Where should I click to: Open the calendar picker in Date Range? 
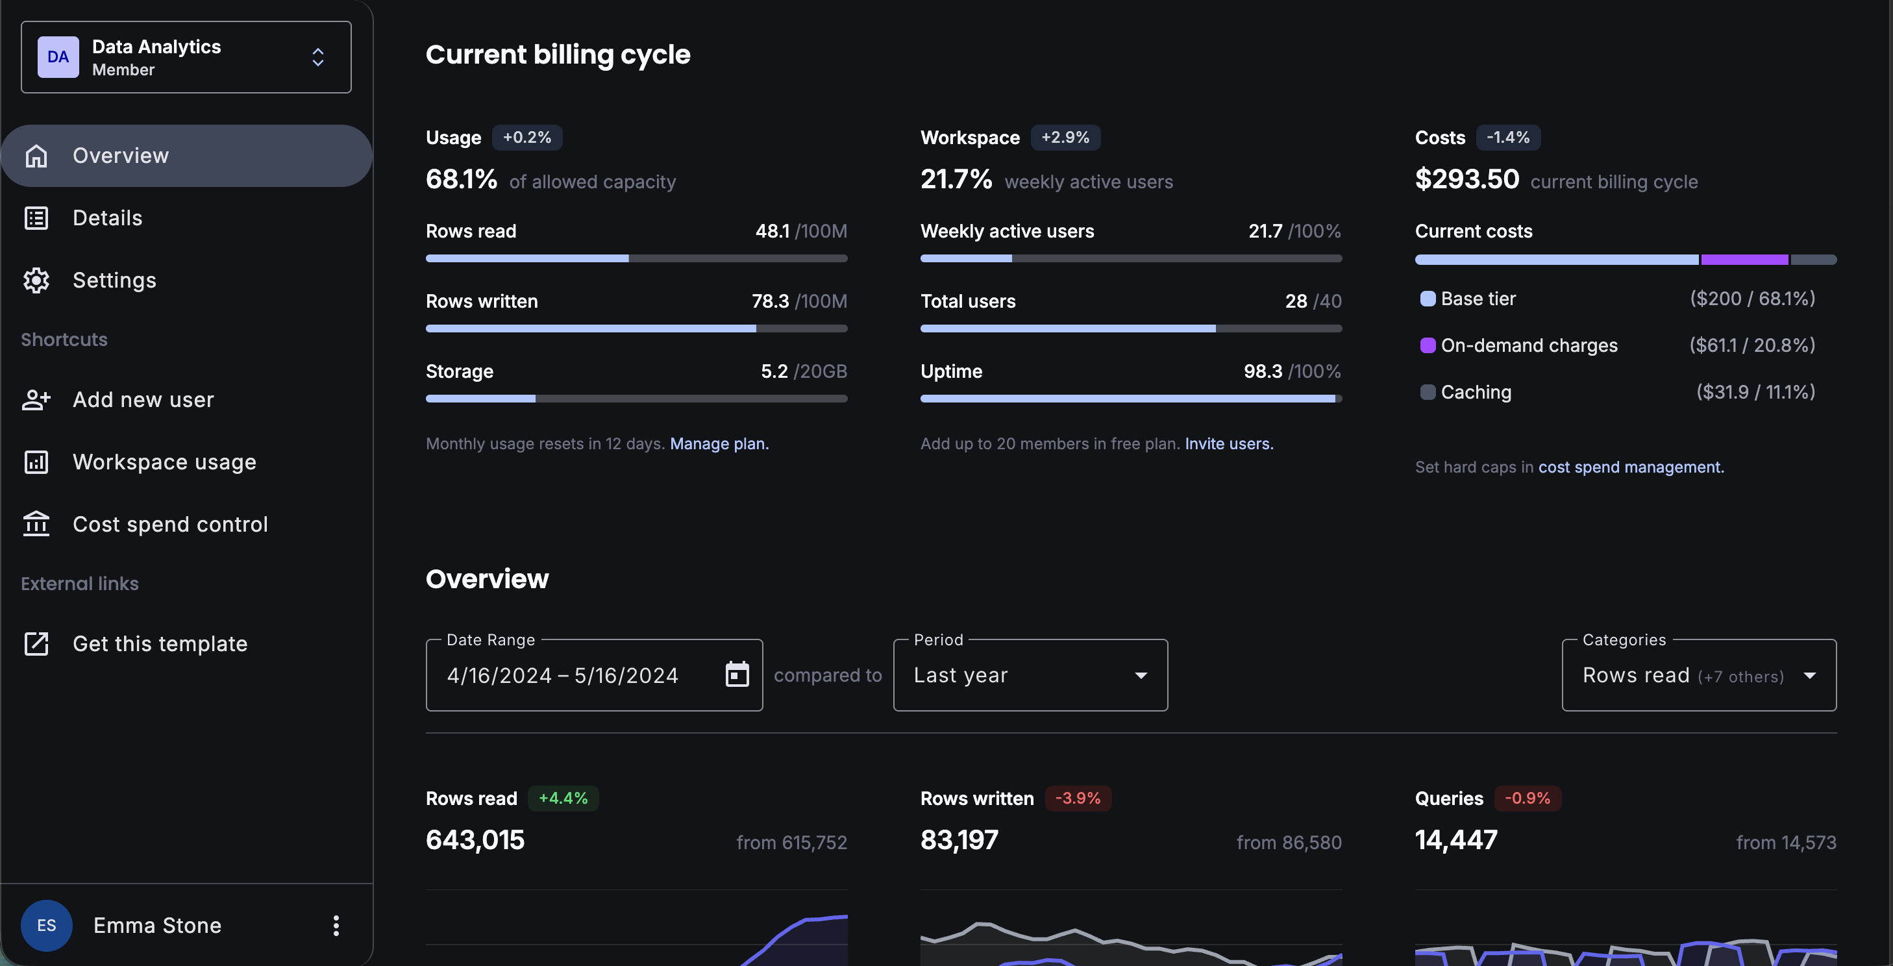coord(736,675)
